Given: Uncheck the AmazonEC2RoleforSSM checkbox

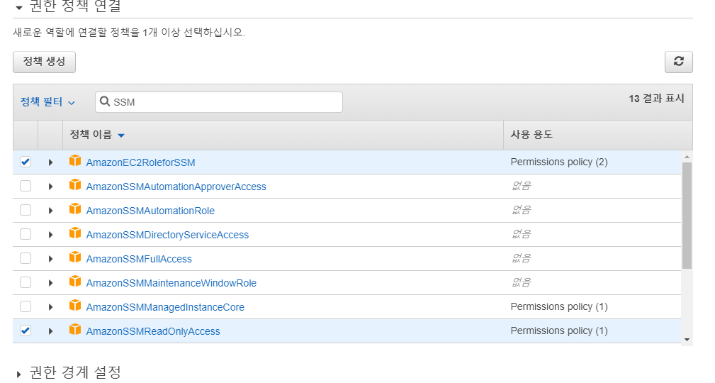Looking at the screenshot, I should click(26, 162).
